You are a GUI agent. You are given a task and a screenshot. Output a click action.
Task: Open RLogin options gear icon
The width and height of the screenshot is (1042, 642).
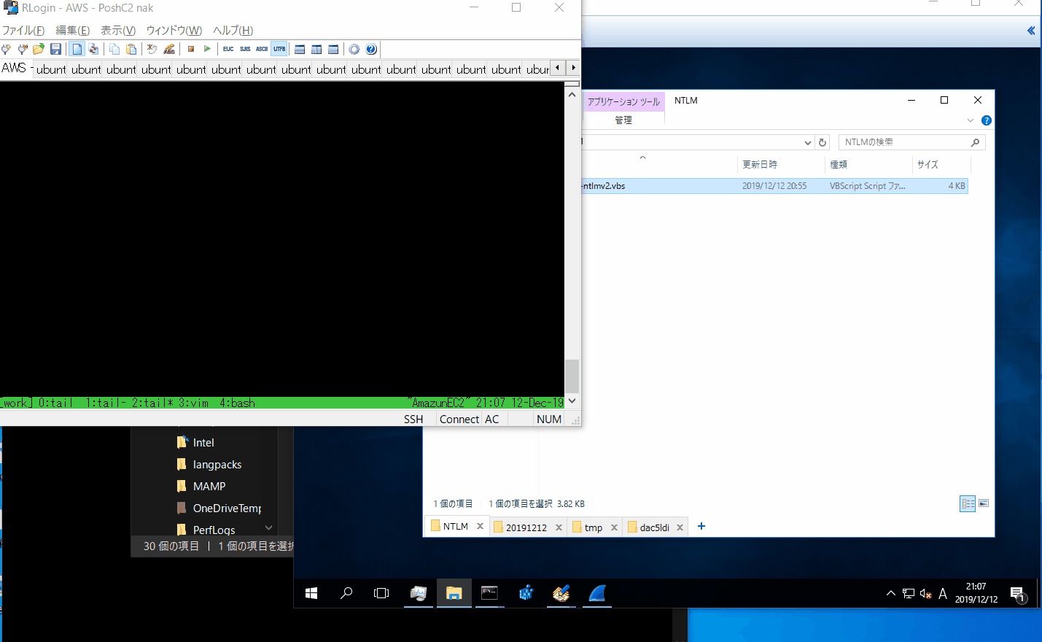[354, 49]
